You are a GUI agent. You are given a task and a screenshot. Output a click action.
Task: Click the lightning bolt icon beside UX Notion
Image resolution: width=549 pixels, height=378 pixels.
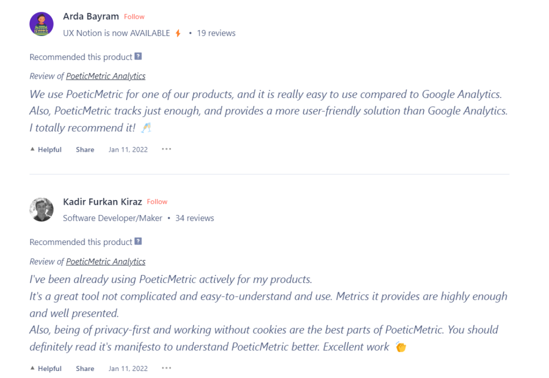[178, 33]
